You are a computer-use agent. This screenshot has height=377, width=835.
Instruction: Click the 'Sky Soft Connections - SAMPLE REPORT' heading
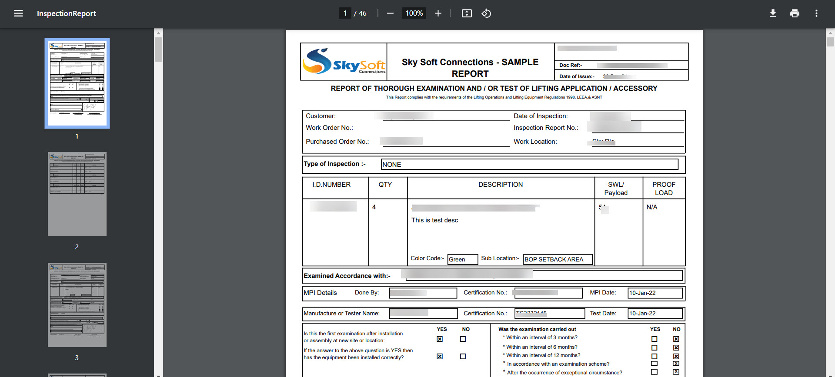pyautogui.click(x=470, y=68)
